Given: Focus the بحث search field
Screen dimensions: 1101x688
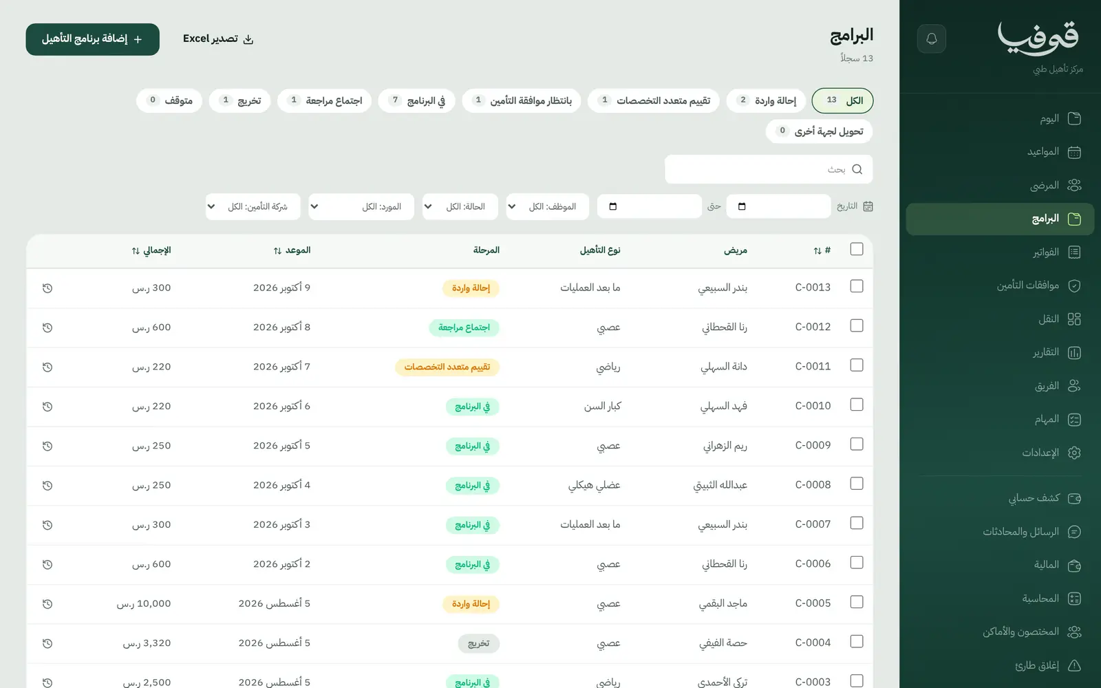Looking at the screenshot, I should (769, 169).
